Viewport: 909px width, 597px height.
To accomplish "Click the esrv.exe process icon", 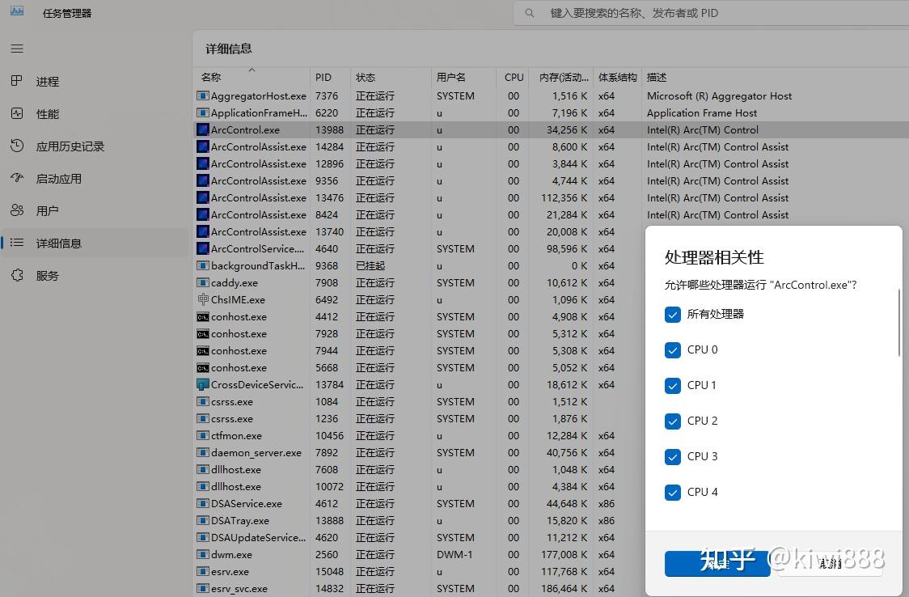I will [x=203, y=571].
